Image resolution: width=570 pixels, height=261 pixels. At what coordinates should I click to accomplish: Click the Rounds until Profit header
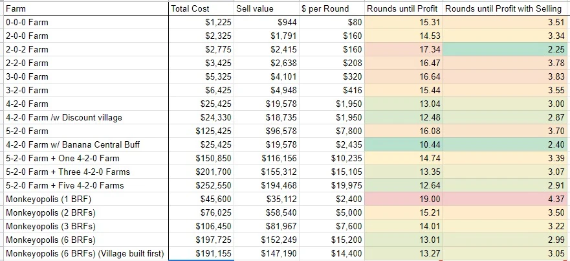(x=402, y=9)
